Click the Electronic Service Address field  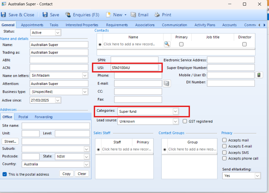click(x=231, y=60)
